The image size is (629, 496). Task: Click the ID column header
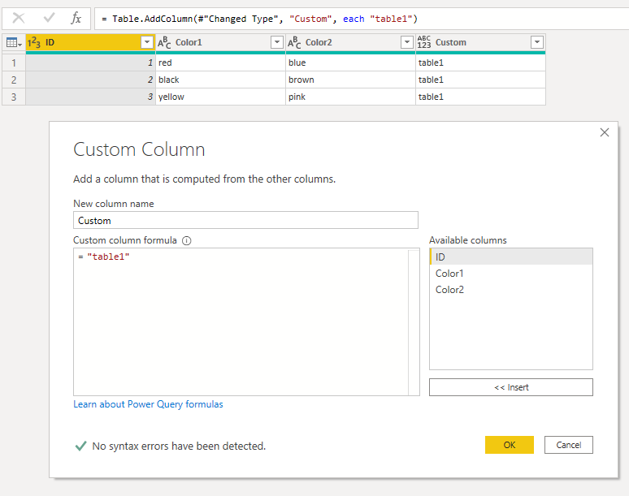pos(91,42)
